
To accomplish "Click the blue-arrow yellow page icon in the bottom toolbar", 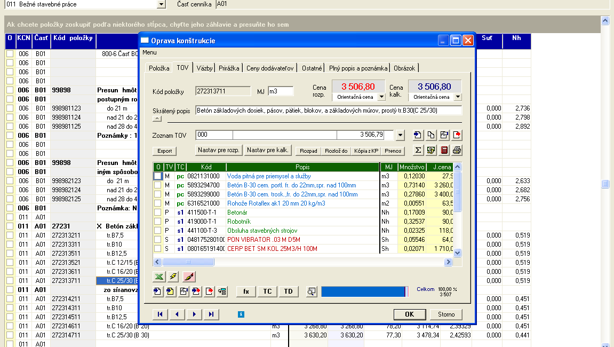I will tap(170, 291).
